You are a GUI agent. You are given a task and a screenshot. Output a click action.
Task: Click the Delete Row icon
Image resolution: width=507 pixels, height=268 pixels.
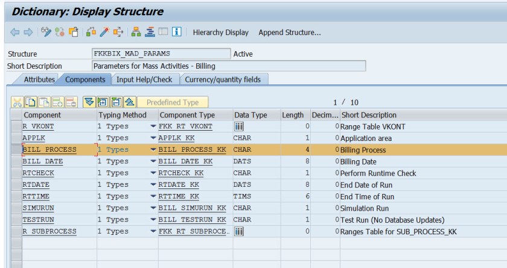[67, 102]
